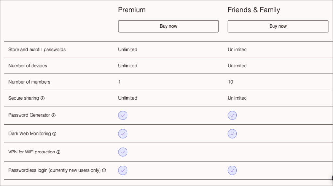The image size is (333, 186).
Task: Click the Password Generator info icon
Action: 54,115
